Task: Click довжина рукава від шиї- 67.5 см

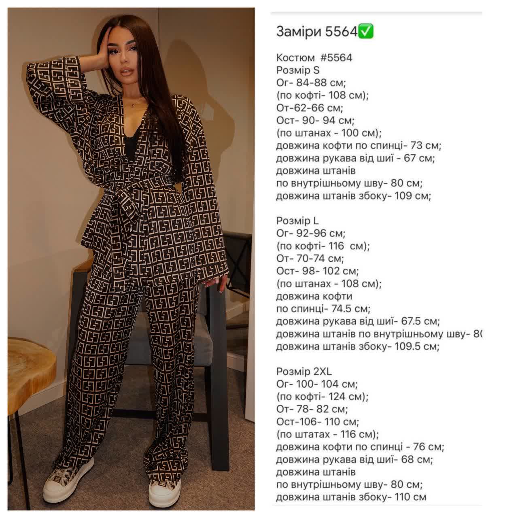Action: tap(358, 321)
